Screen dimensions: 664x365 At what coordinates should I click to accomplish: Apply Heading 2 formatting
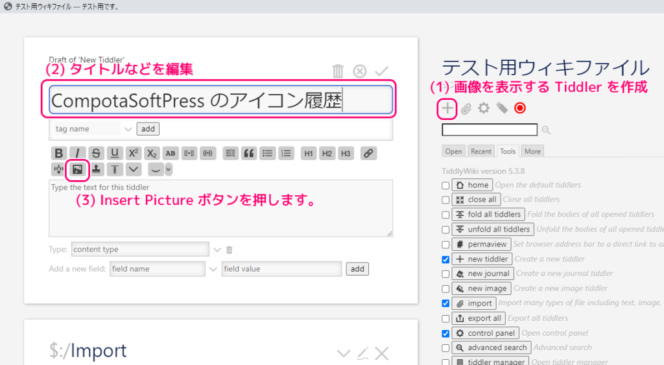click(327, 153)
